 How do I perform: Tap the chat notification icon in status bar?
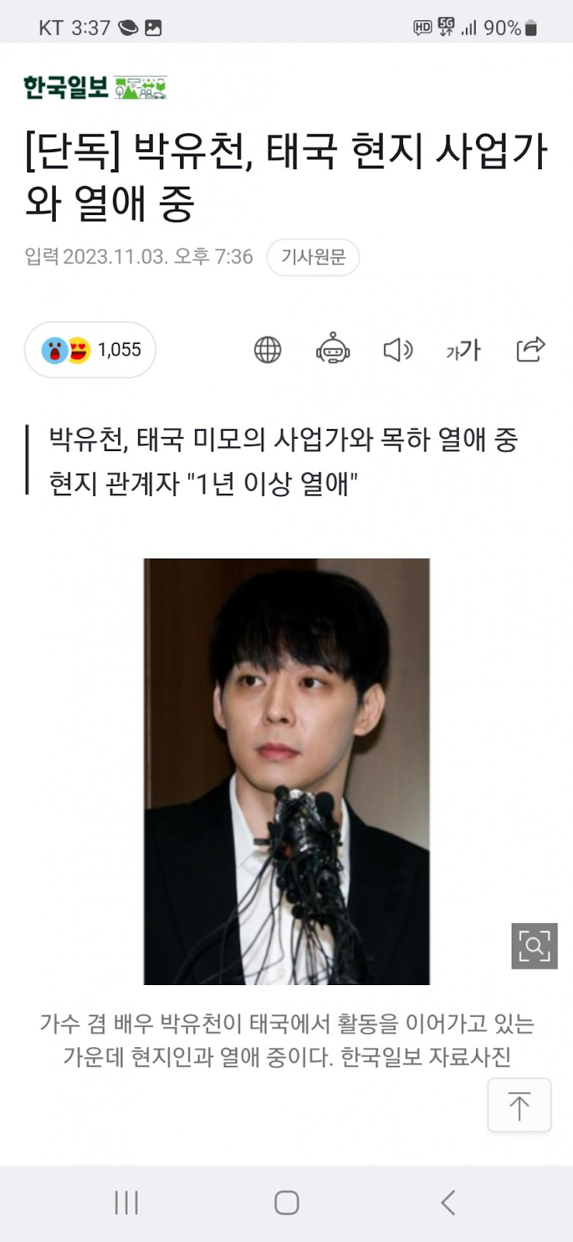point(128,28)
